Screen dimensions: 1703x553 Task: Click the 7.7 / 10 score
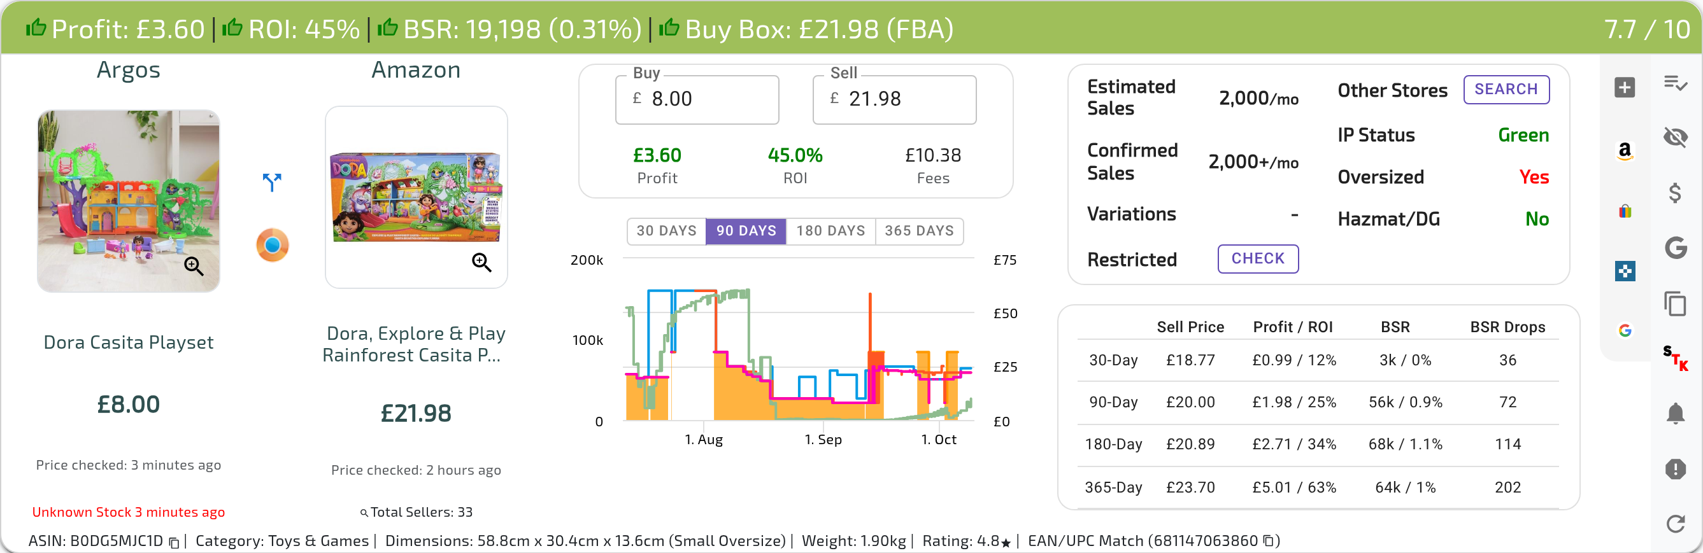pyautogui.click(x=1646, y=29)
